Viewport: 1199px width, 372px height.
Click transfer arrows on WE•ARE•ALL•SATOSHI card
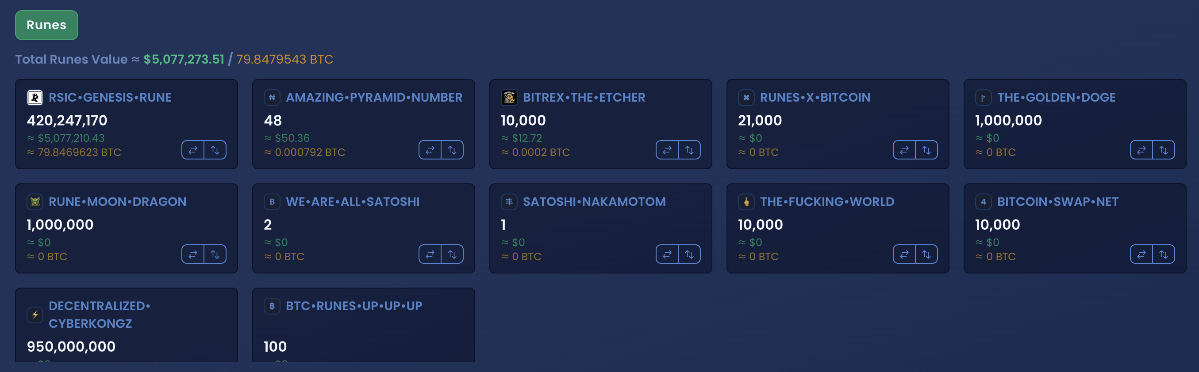[x=452, y=254]
